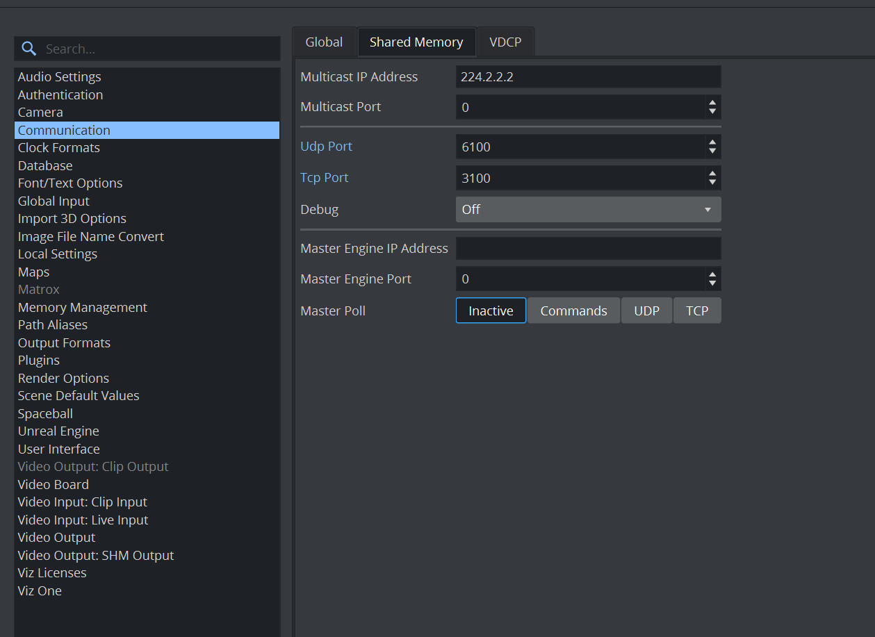Screen dimensions: 875x637
Task: Open Audio Settings in the sidebar
Action: click(60, 77)
